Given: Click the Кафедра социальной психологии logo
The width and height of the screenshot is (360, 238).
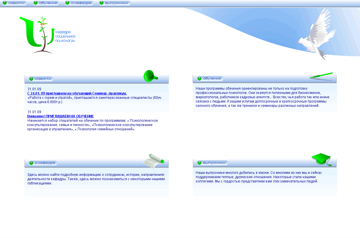Looking at the screenshot, I should pyautogui.click(x=48, y=35).
